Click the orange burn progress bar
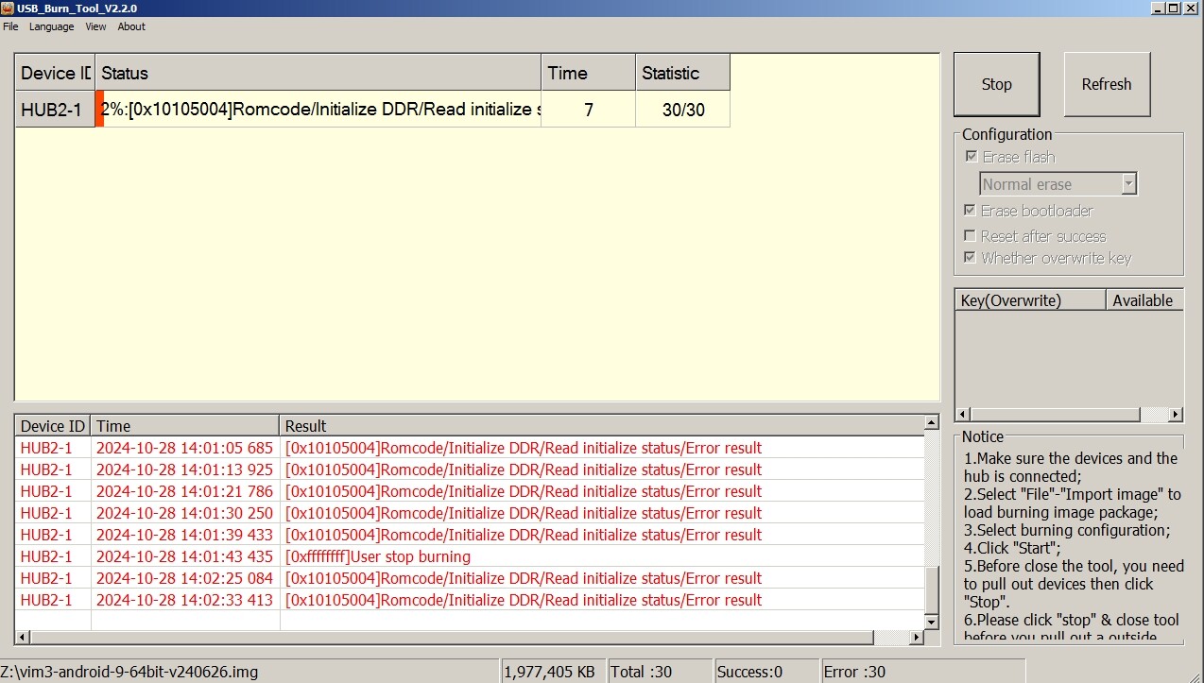The height and width of the screenshot is (683, 1204). point(99,110)
